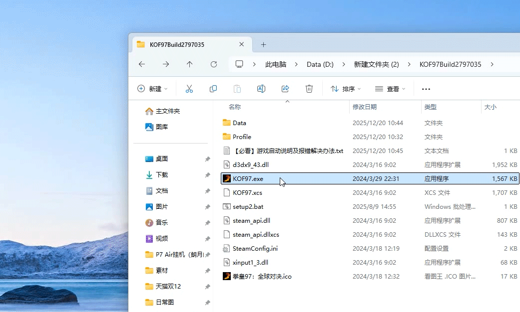Image resolution: width=520 pixels, height=312 pixels.
Task: Select the setup2.bat file icon
Action: [226, 206]
